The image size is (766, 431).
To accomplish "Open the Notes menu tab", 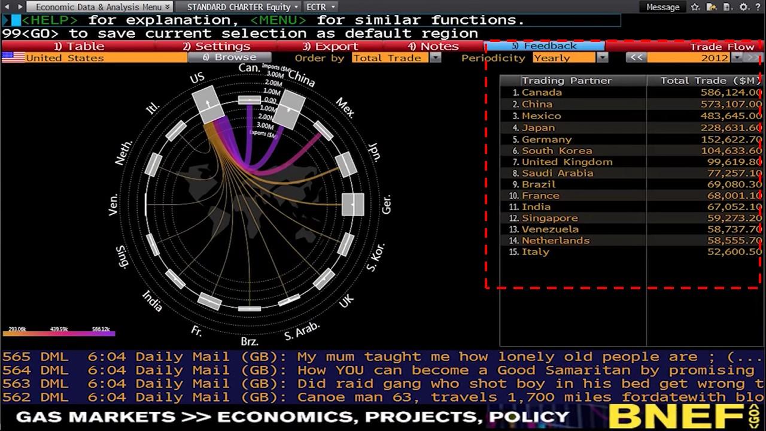I will coord(433,46).
